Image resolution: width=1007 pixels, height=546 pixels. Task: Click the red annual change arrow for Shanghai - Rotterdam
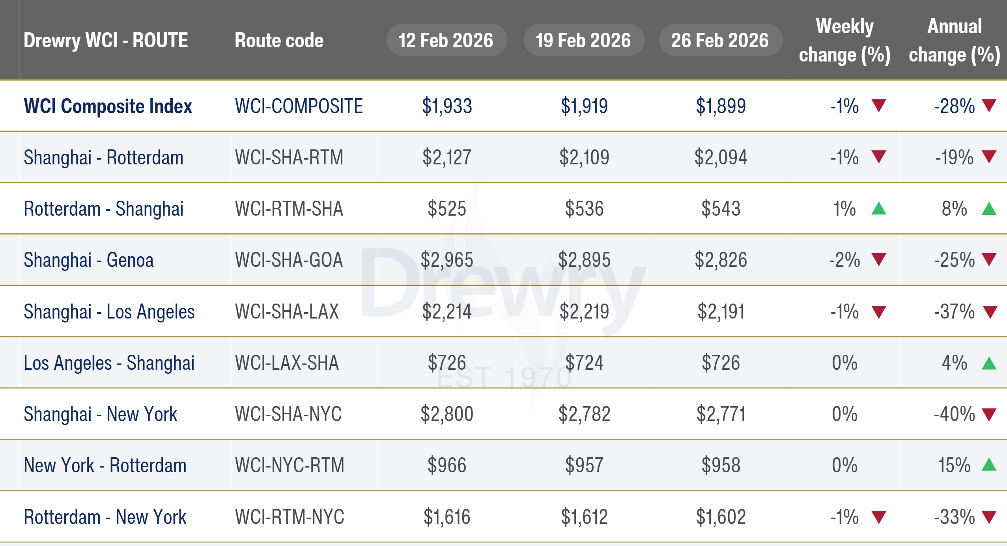[x=989, y=157]
